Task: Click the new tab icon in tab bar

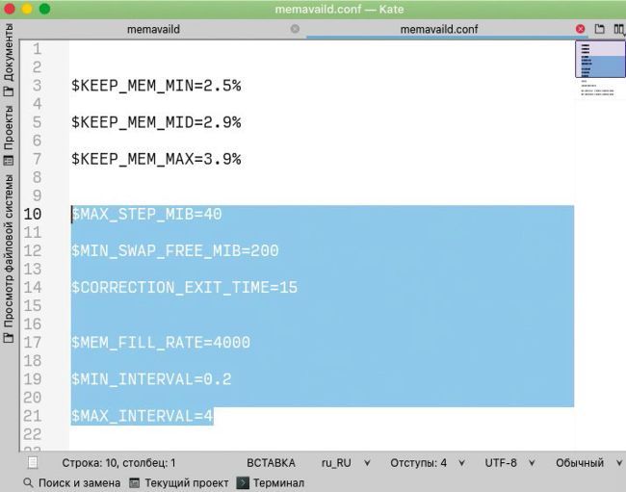Action: pos(599,29)
